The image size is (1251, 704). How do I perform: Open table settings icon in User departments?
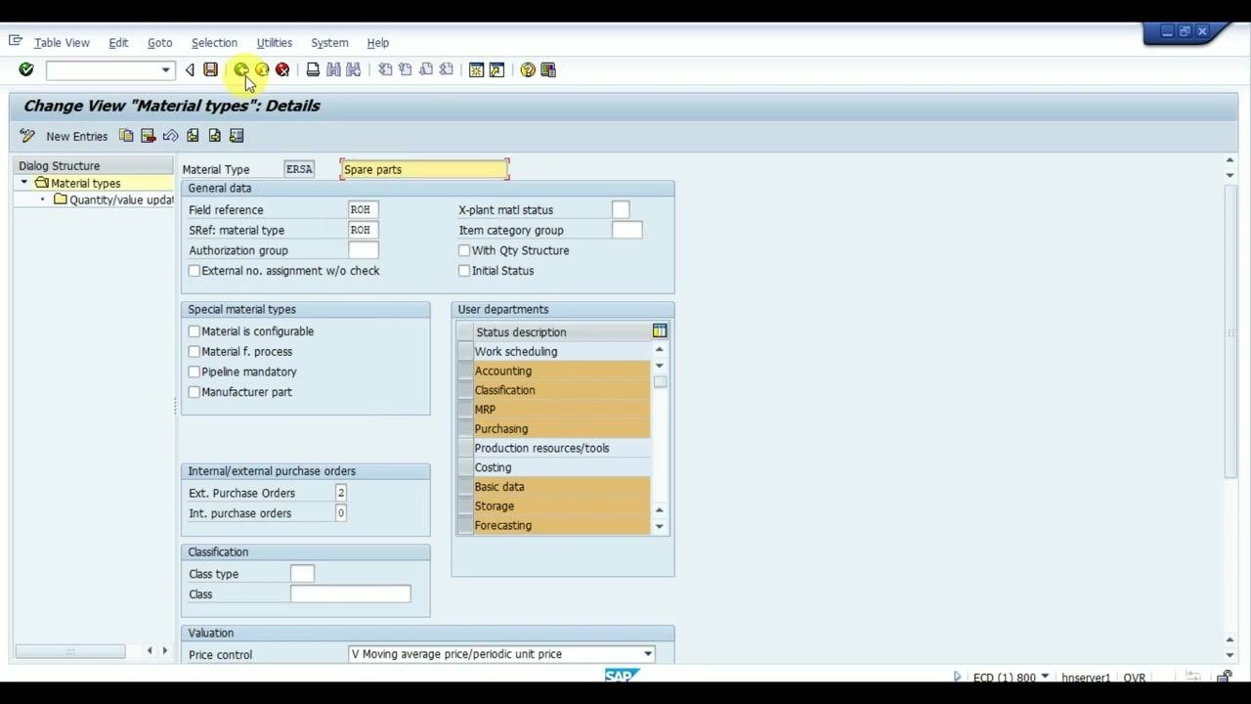pyautogui.click(x=660, y=331)
